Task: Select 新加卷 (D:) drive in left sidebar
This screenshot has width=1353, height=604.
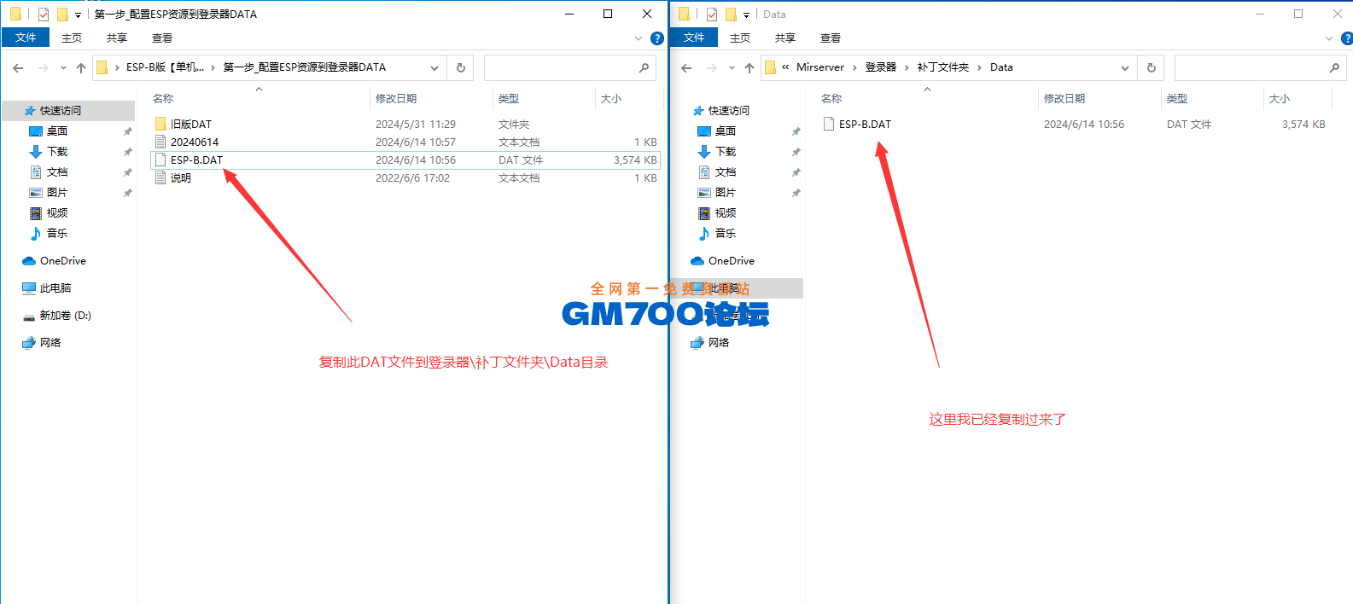Action: [65, 316]
